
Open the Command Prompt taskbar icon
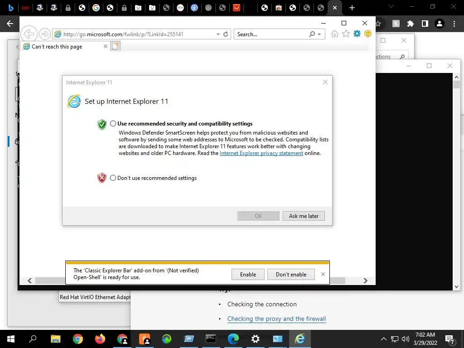click(x=211, y=339)
